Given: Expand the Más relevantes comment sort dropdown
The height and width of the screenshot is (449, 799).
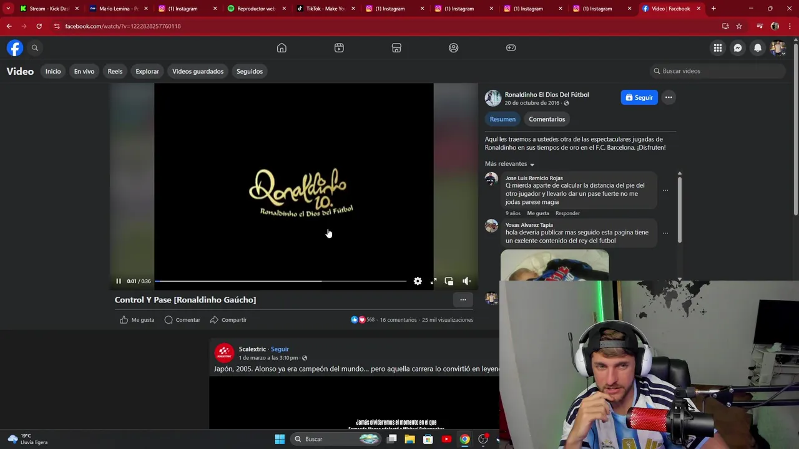Looking at the screenshot, I should click(510, 164).
